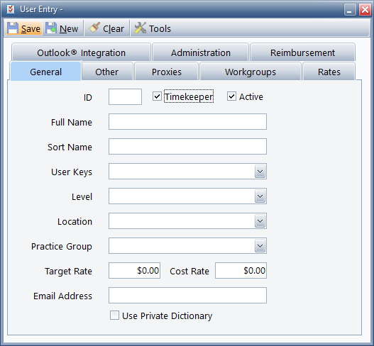Image resolution: width=374 pixels, height=346 pixels.
Task: Close the User Entry window
Action: tap(365, 10)
